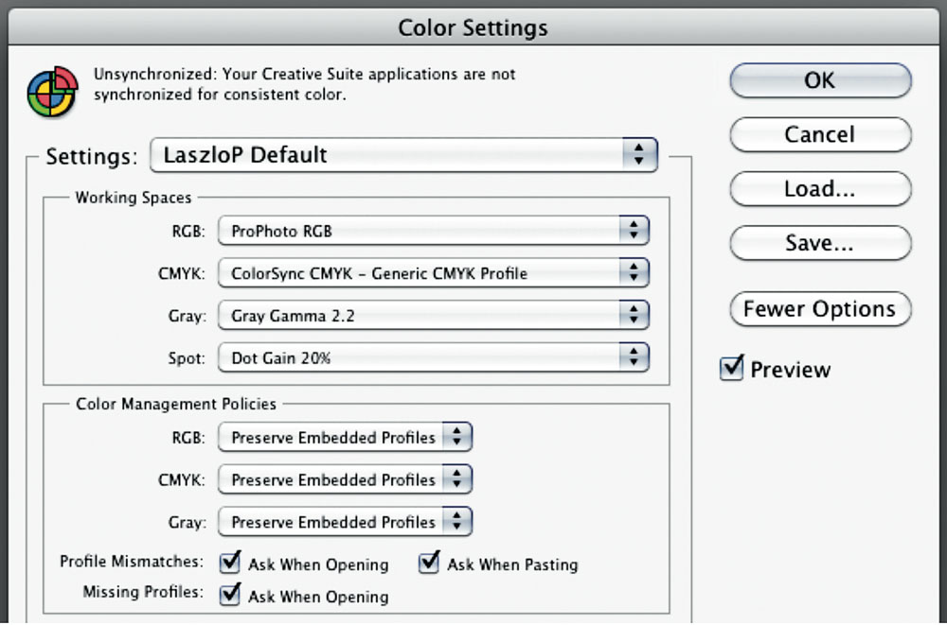
Task: Open the CMYK color management policy dropdown
Action: [x=345, y=479]
